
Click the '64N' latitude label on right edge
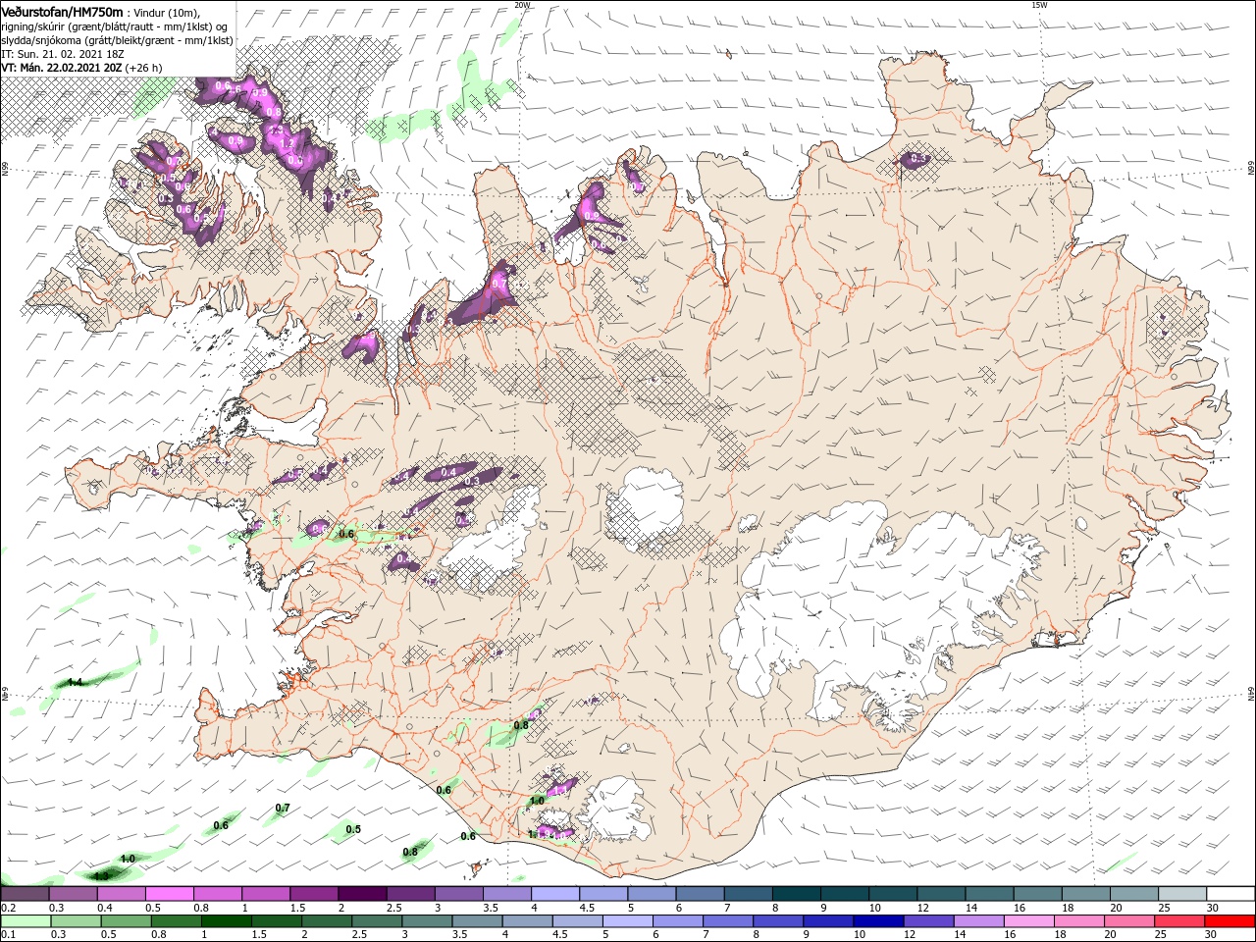coord(1251,695)
